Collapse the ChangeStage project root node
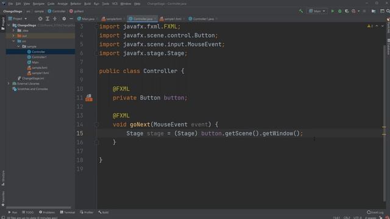390x219 pixels. pyautogui.click(x=9, y=26)
